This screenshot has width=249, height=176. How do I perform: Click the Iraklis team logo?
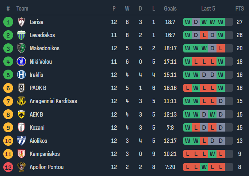point(22,75)
